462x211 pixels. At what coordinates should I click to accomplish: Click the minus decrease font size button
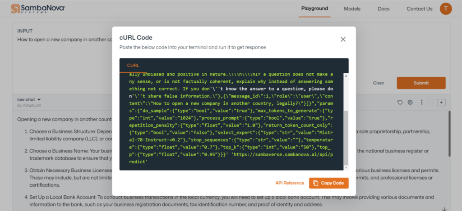coord(433,103)
